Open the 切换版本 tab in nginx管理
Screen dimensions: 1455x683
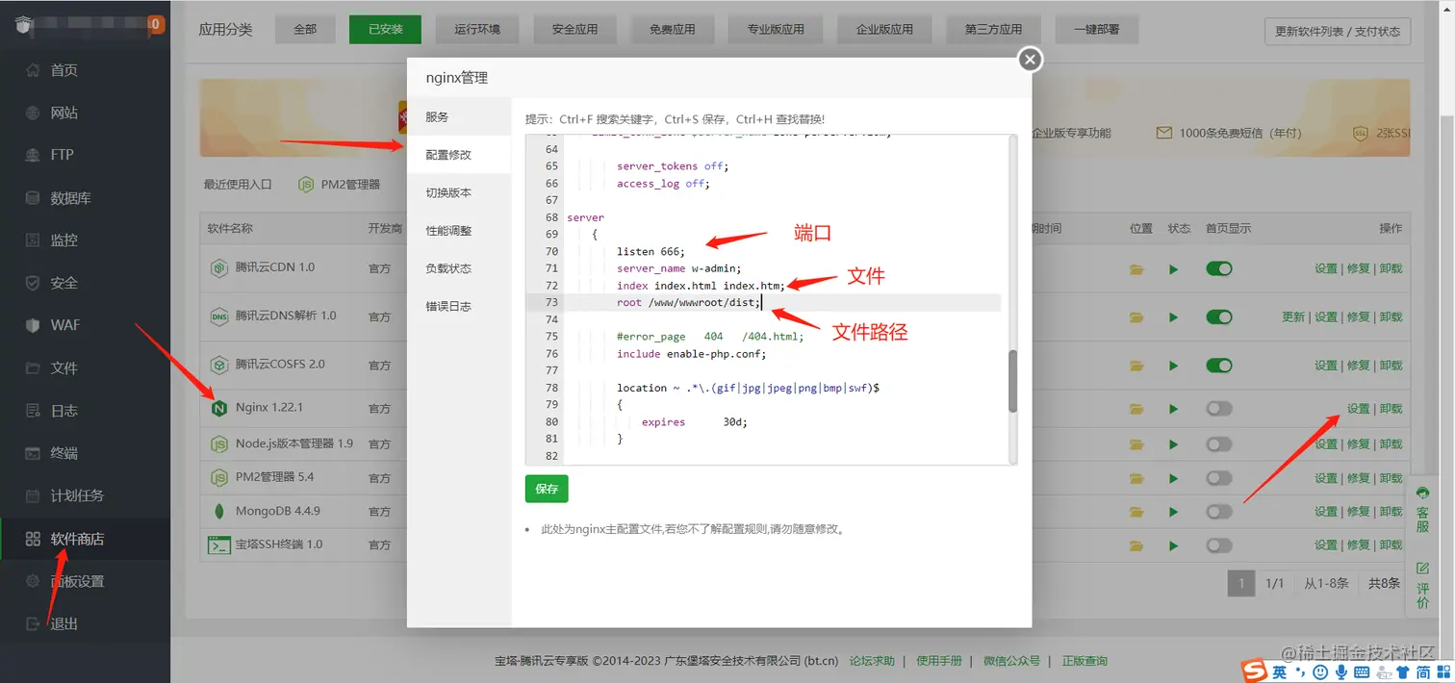[x=459, y=192]
